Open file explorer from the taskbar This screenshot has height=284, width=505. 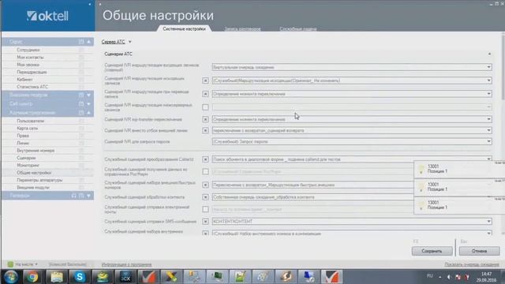(x=56, y=277)
